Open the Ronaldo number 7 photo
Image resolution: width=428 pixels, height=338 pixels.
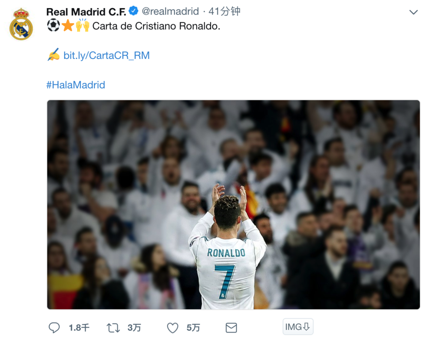pos(233,204)
